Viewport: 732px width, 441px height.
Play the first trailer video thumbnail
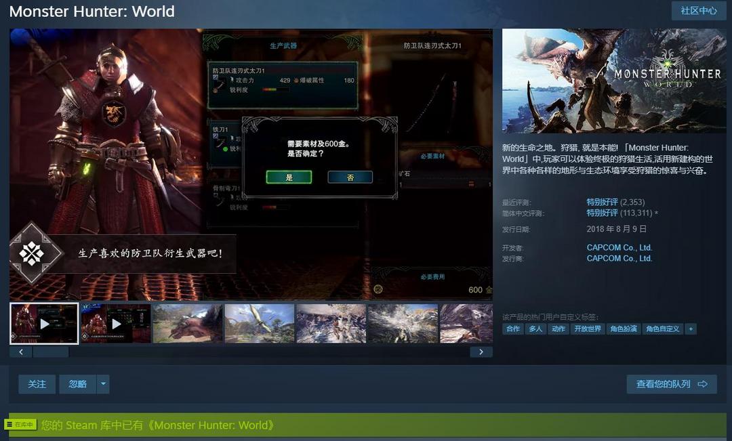click(x=44, y=323)
